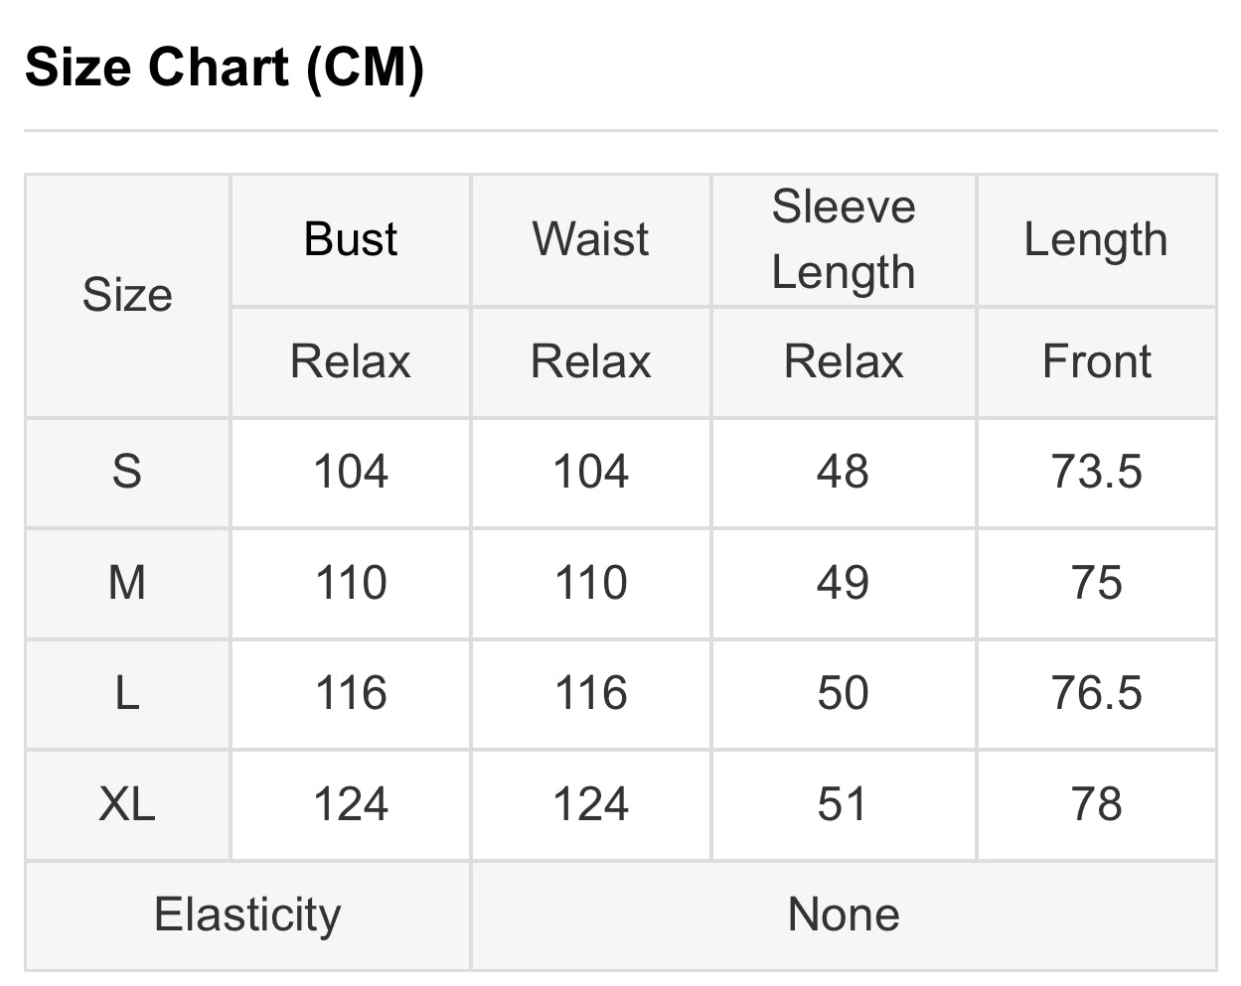Select the L size row label
The image size is (1241, 986).
pos(127,693)
